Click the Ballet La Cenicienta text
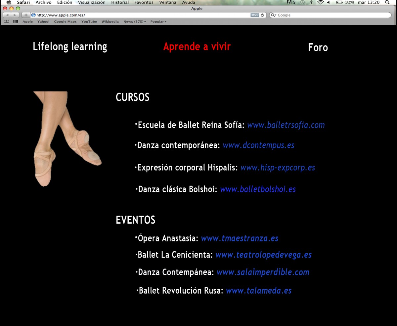Viewport: 397px width, 326px height. tap(175, 255)
